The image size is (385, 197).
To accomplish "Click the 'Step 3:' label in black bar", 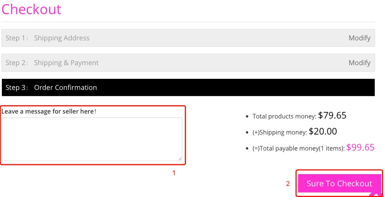I will tap(17, 88).
